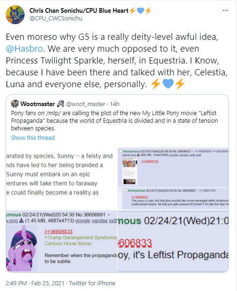Screen dimensions: 237x291
Task: Click the download icon beside y.png
Action: click(21, 220)
